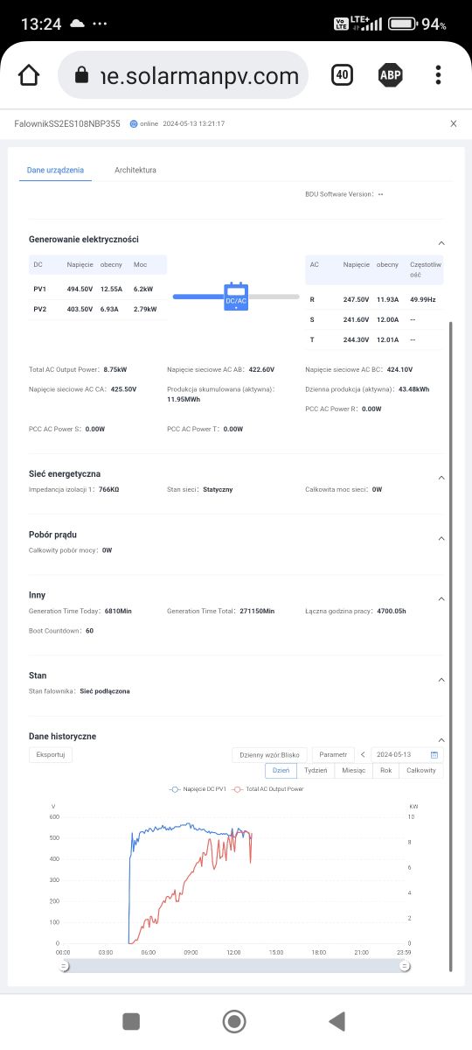Open the tab switcher showing 40 tabs
Image resolution: width=472 pixels, height=1050 pixels.
point(342,75)
